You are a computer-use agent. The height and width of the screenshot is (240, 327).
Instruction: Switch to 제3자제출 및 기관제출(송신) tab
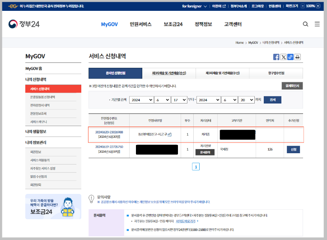[x=169, y=73]
